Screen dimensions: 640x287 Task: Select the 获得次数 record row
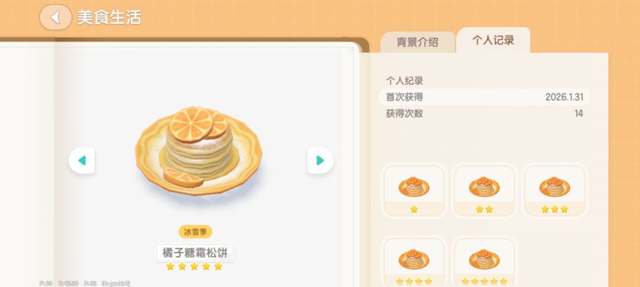pyautogui.click(x=484, y=113)
